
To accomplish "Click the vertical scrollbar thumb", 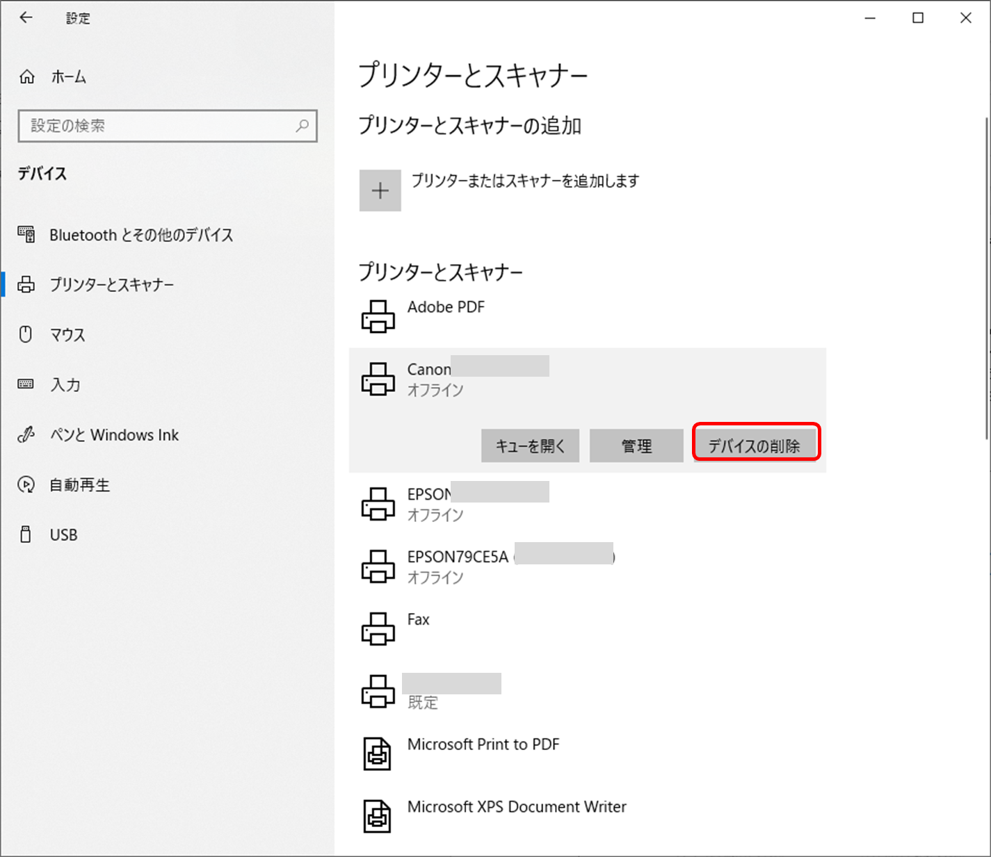I will click(x=987, y=278).
